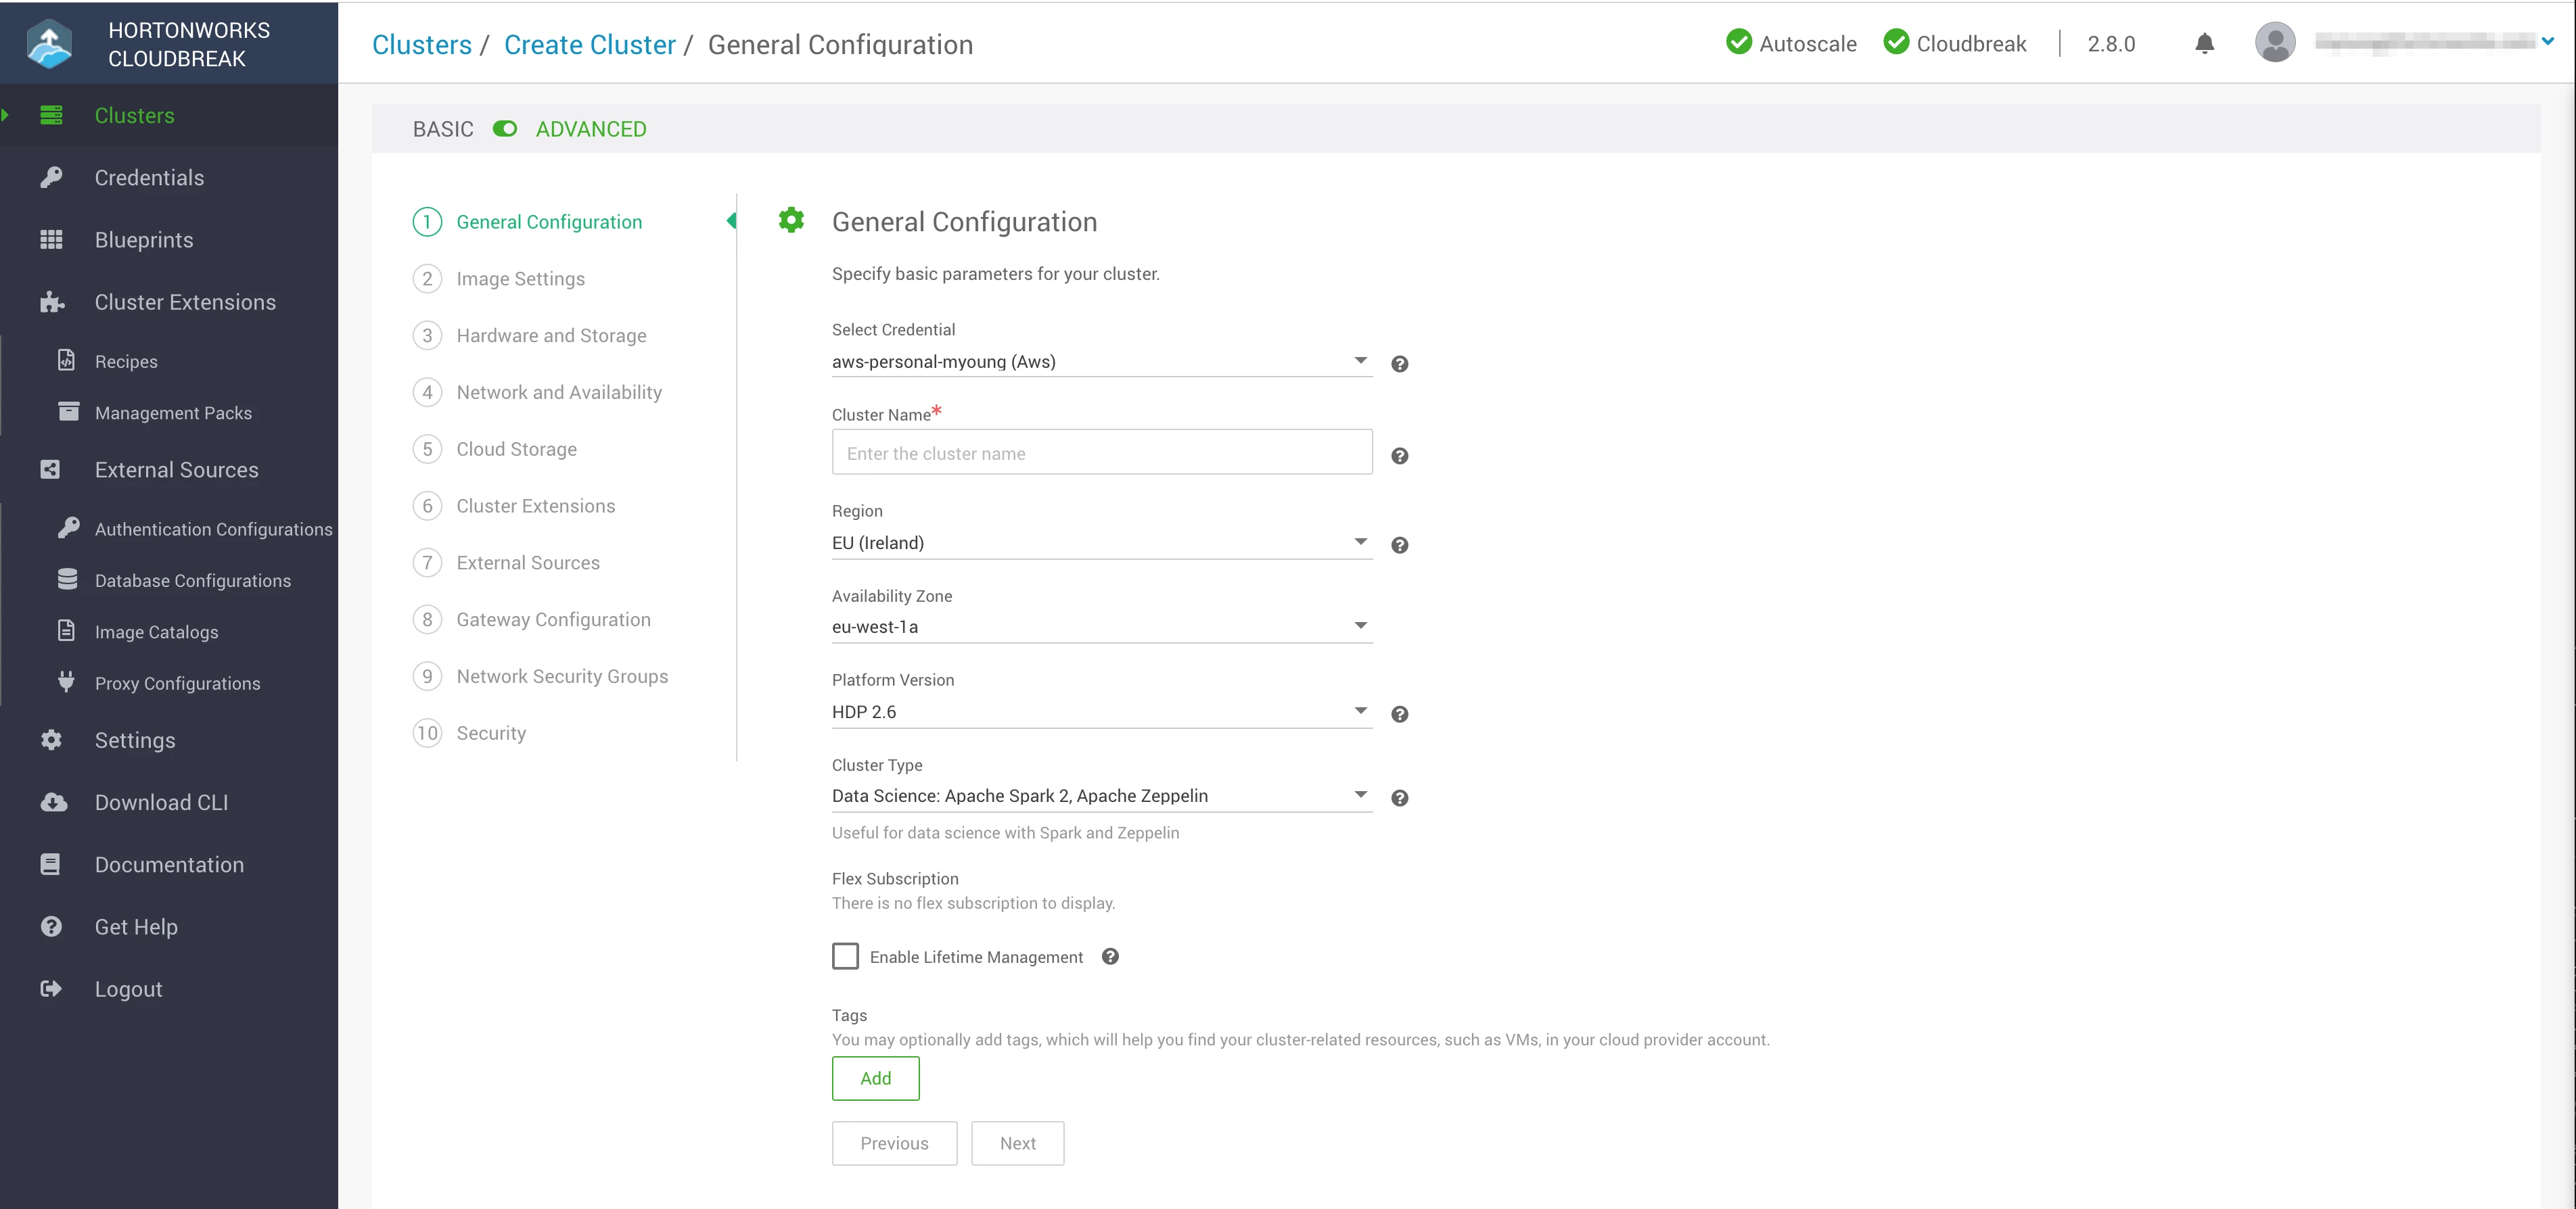The width and height of the screenshot is (2576, 1209).
Task: Open notifications bell icon
Action: point(2204,44)
